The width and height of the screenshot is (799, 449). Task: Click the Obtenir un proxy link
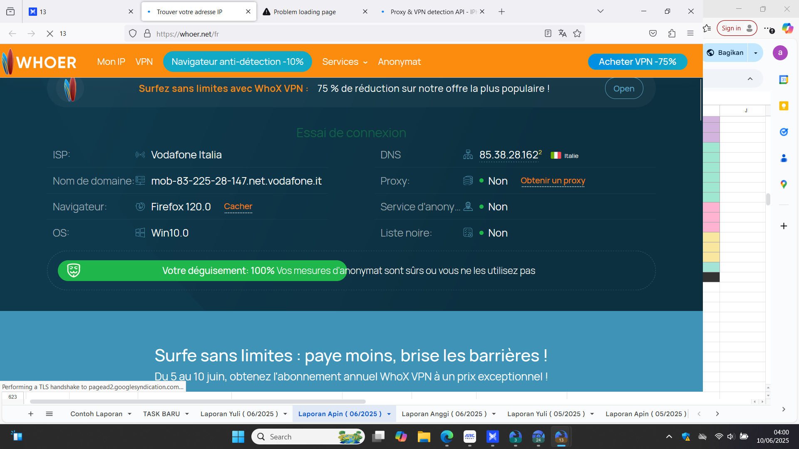point(553,181)
